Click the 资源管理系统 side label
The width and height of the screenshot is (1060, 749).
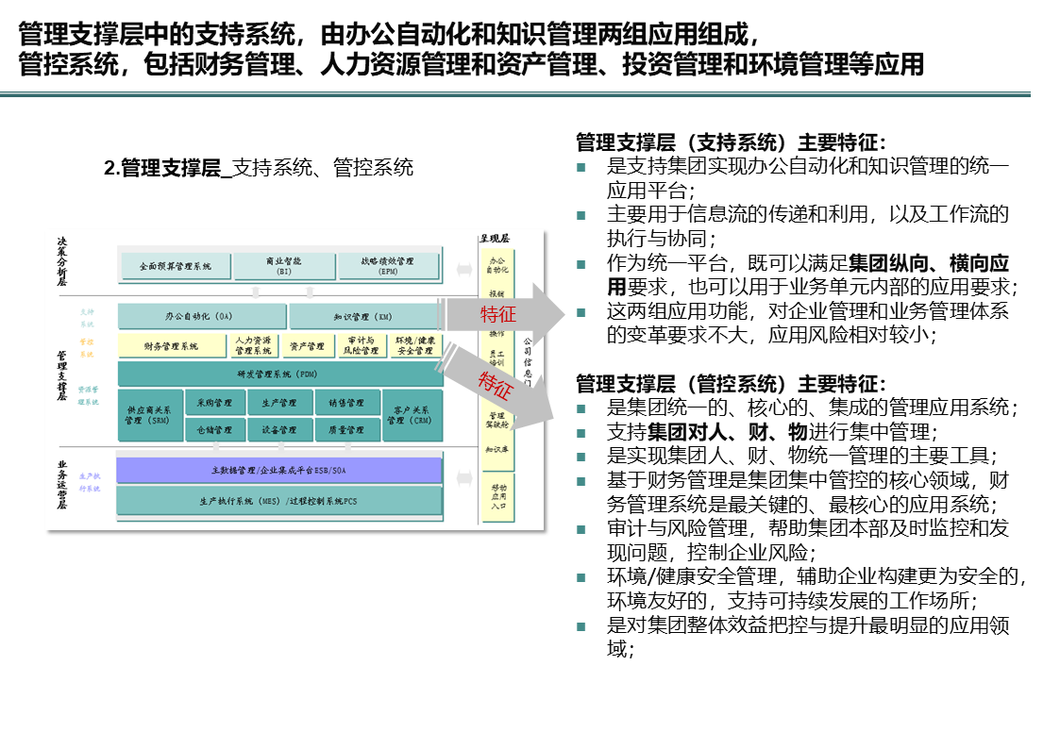pos(89,396)
